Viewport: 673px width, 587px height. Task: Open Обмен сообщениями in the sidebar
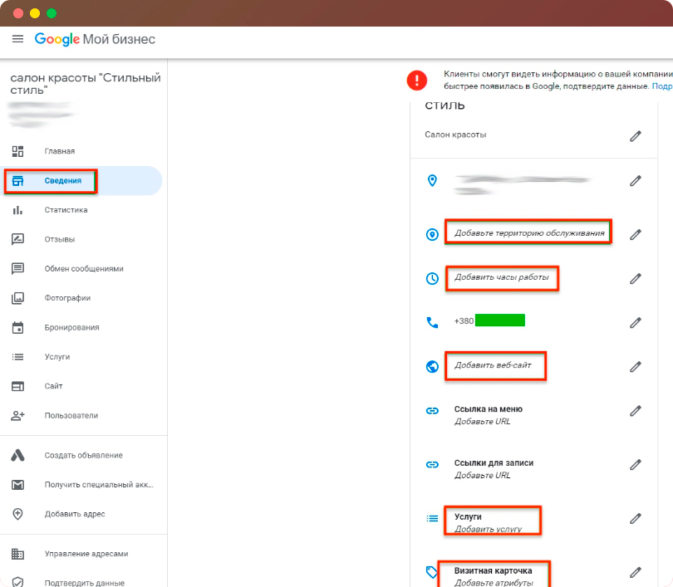pyautogui.click(x=84, y=269)
